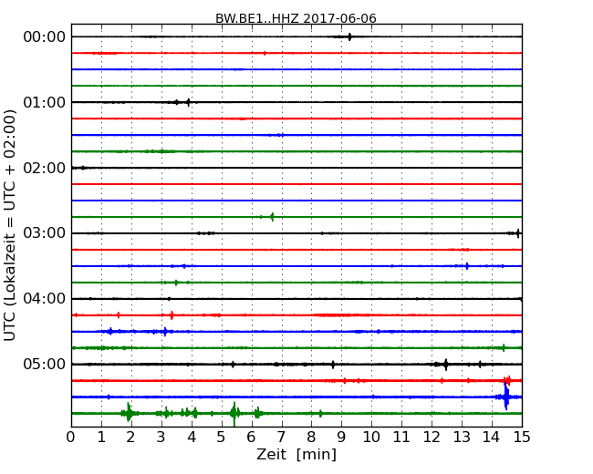Select the 04:00 time tick label
593x474 pixels.
click(45, 299)
